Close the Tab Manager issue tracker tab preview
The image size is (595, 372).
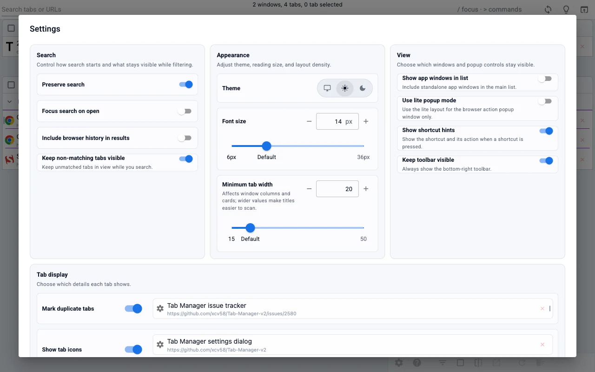coord(542,309)
